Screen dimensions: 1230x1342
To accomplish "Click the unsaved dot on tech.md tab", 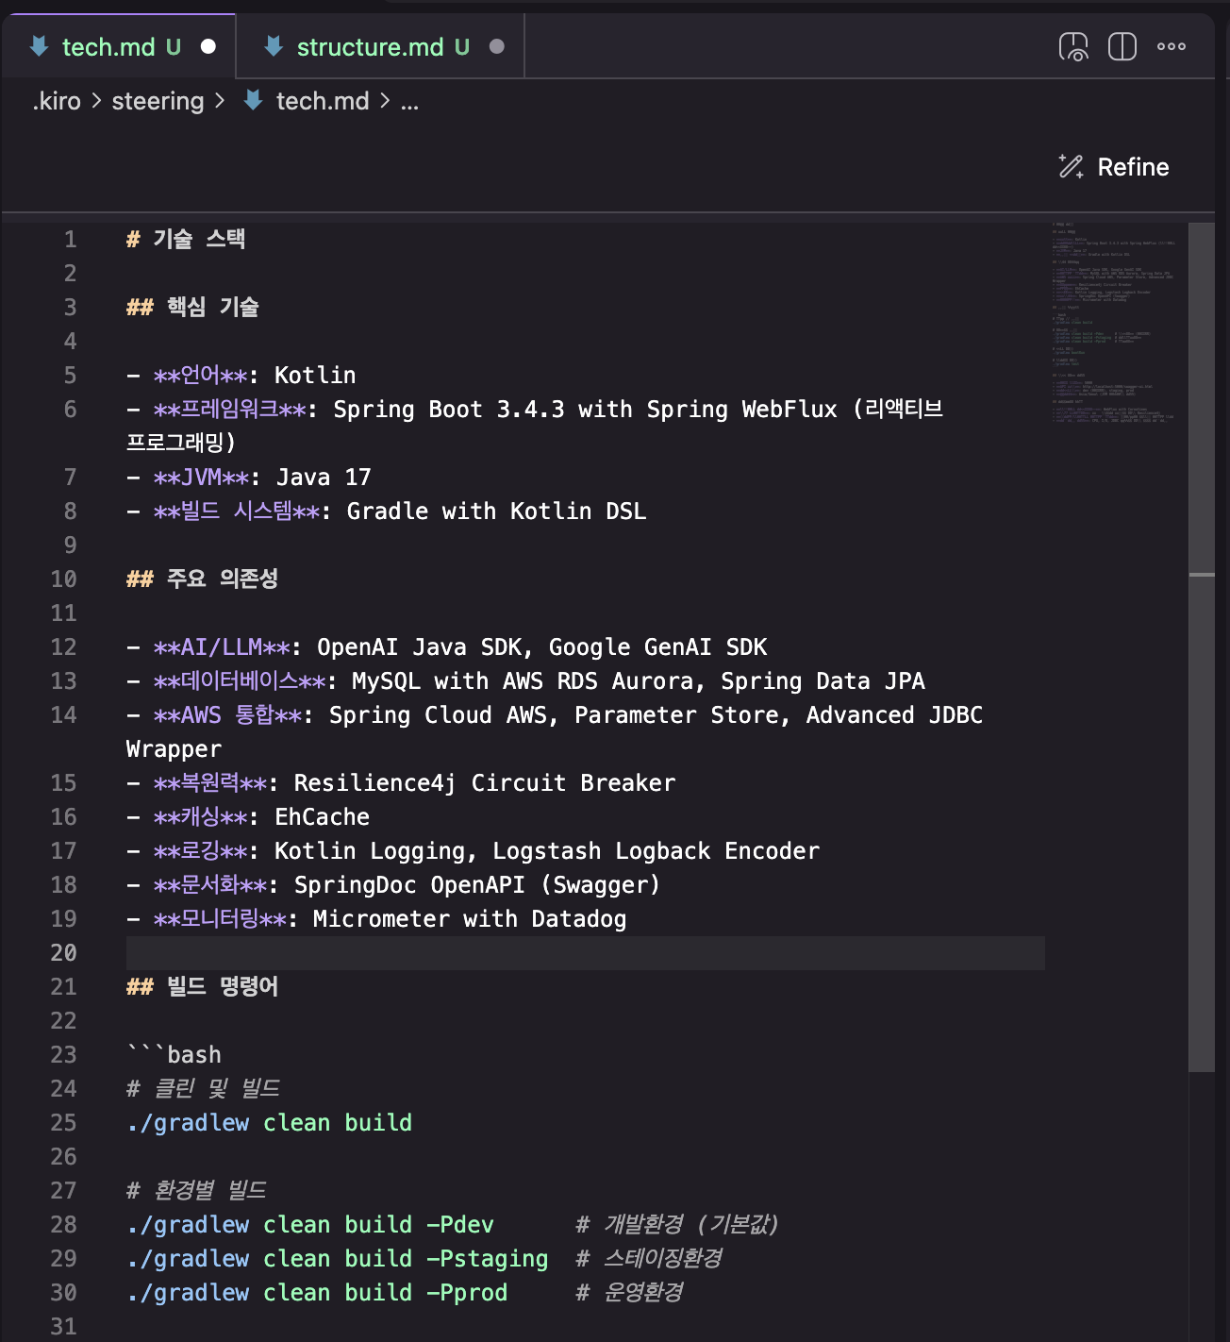I will point(208,46).
